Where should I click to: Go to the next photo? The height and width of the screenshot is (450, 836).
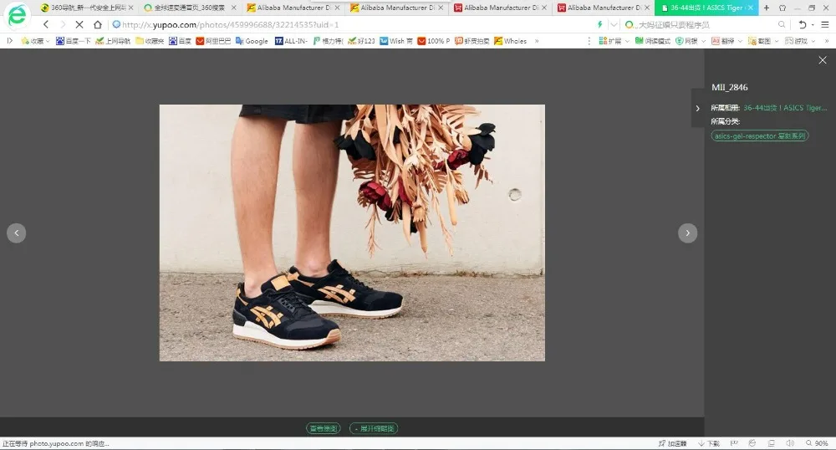coord(687,233)
